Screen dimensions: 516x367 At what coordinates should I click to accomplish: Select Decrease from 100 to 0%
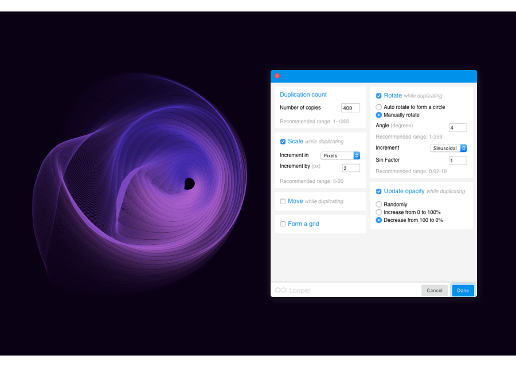pyautogui.click(x=379, y=220)
